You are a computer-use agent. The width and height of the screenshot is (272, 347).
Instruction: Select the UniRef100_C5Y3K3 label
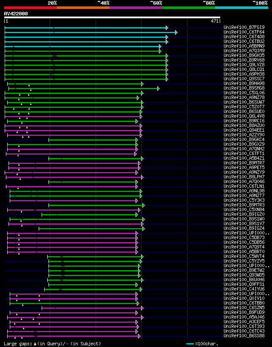tap(244, 200)
